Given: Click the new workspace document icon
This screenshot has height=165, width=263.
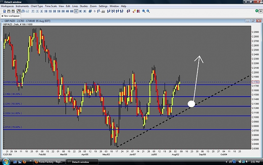Looking at the screenshot, I should click(5, 11).
